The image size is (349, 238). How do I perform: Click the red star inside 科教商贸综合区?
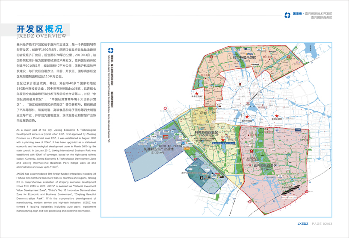pos(223,139)
